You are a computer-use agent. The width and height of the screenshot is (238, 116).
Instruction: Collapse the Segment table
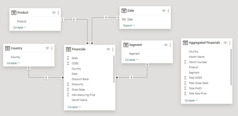pos(131,60)
